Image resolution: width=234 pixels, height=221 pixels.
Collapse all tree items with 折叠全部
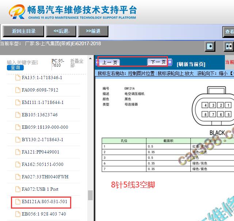(77, 63)
